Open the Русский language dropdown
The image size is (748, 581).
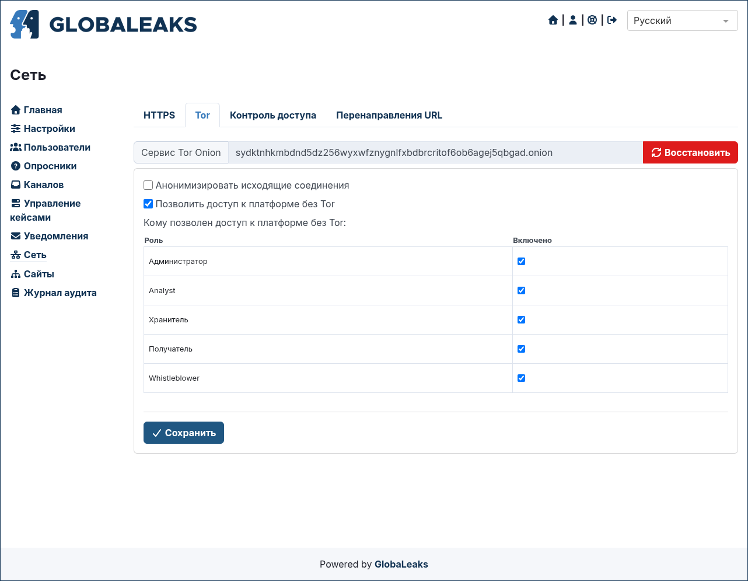coord(682,20)
